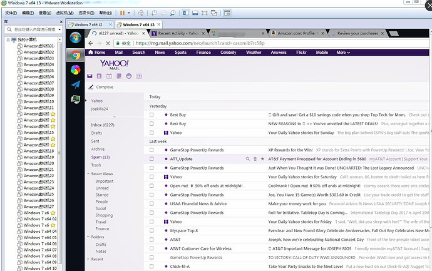Open the Spam (13) folder

coord(100,156)
